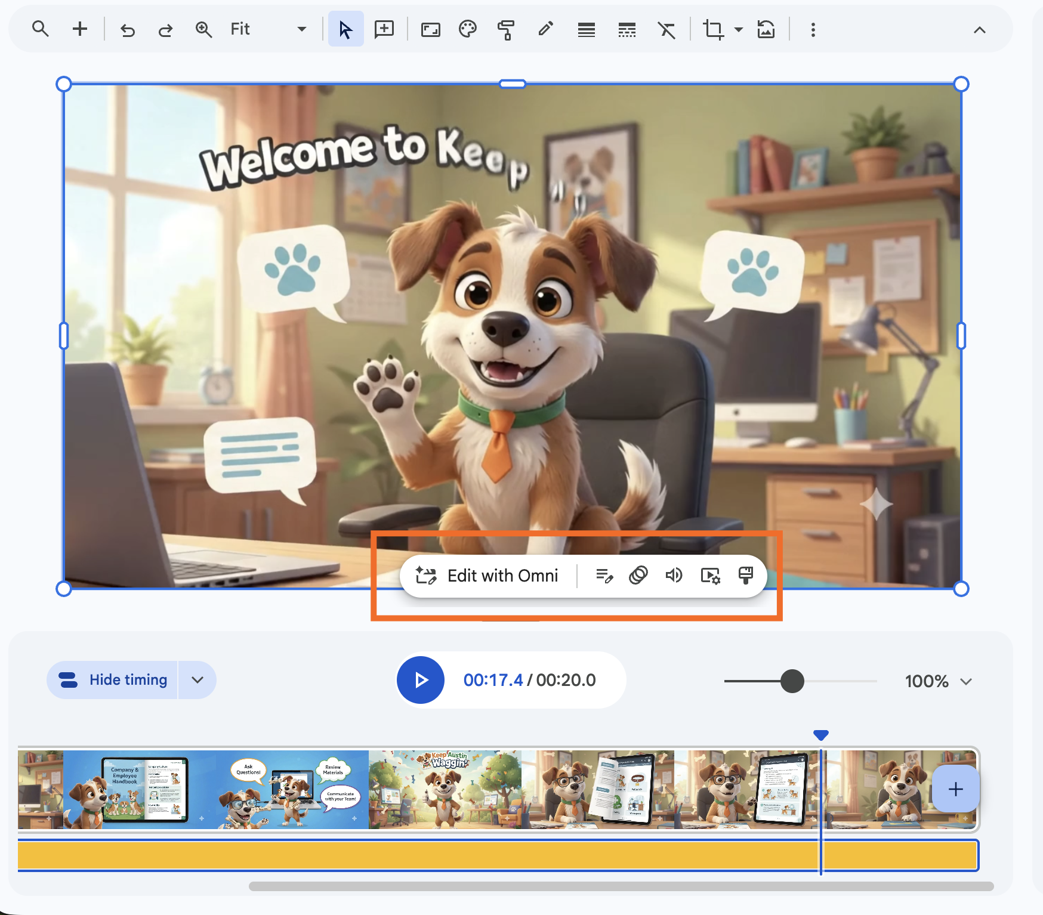
Task: Click the paint format roller icon in top toolbar
Action: (506, 29)
